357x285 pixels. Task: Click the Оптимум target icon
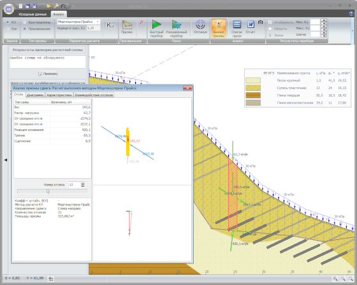200,27
